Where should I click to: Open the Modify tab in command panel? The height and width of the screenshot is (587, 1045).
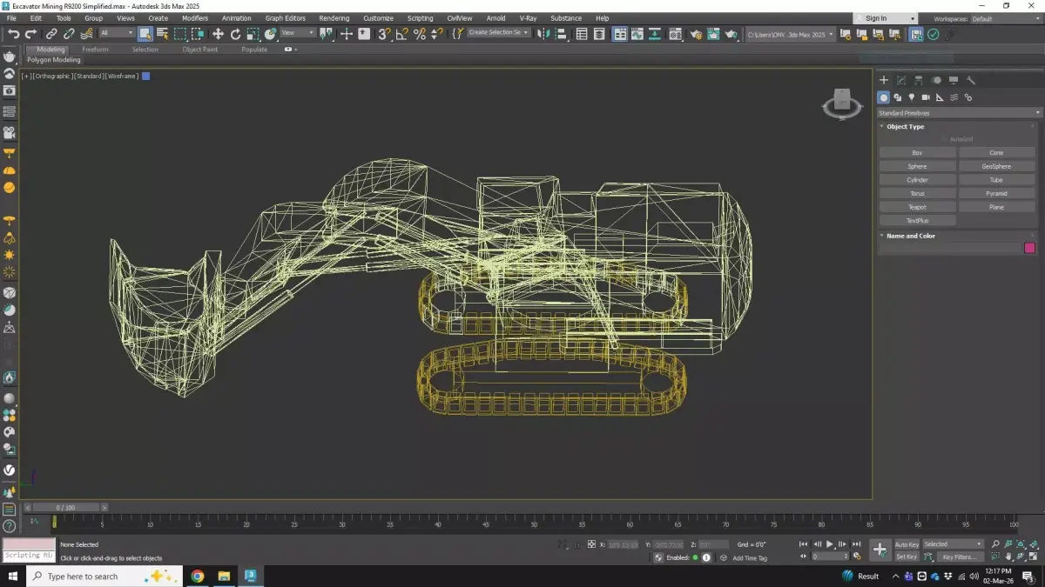(x=901, y=80)
